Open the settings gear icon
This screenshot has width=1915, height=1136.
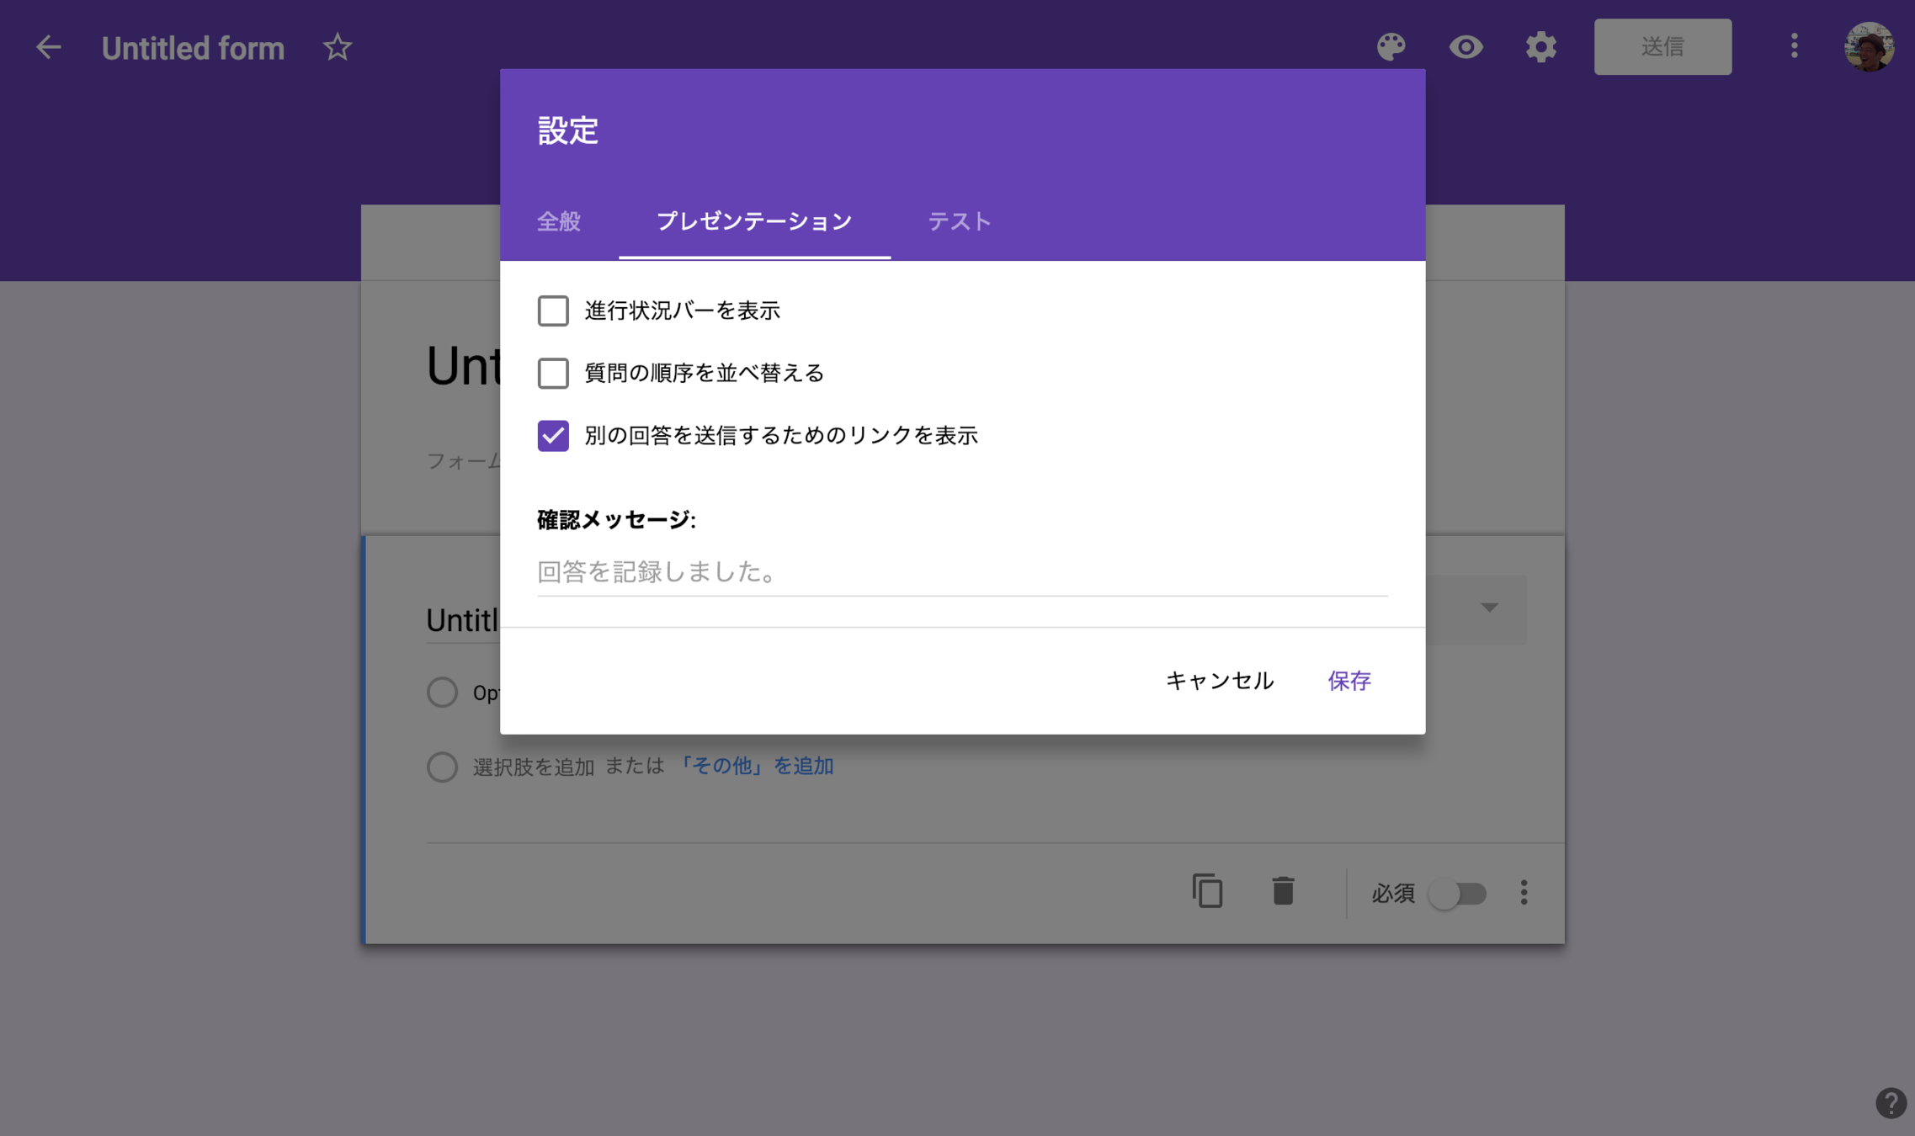coord(1540,47)
